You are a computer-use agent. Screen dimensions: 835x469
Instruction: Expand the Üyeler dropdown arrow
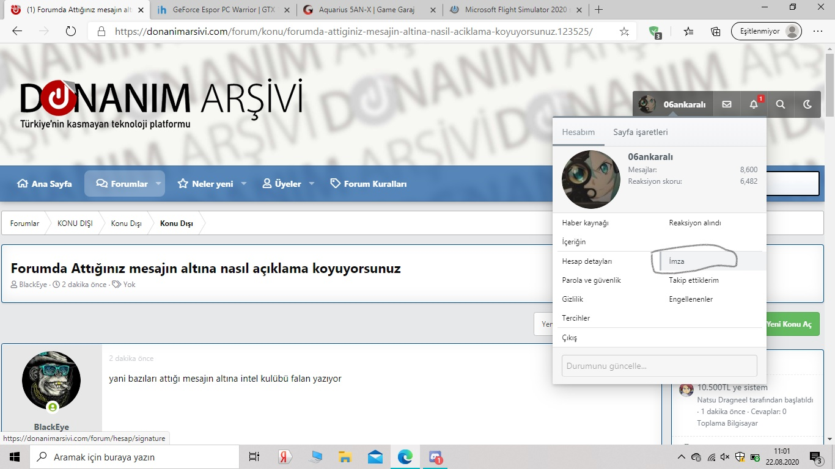click(x=311, y=183)
